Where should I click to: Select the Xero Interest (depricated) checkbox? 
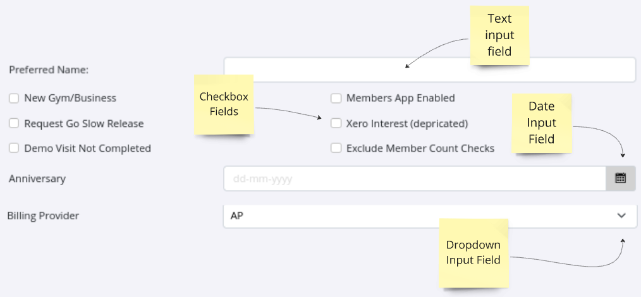336,124
